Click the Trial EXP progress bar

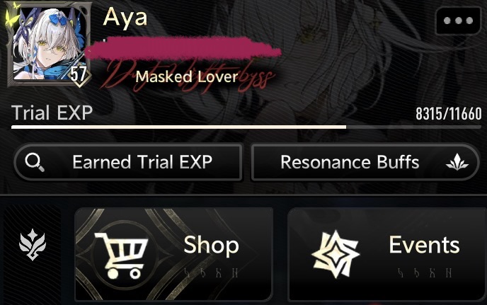(x=246, y=127)
